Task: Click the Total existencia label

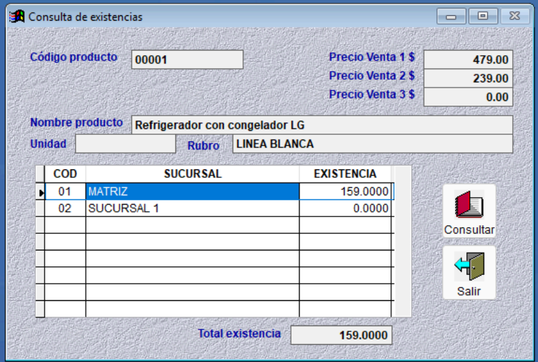Action: coord(240,333)
